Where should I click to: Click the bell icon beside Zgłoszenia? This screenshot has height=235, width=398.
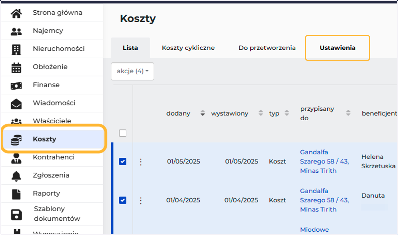point(16,176)
